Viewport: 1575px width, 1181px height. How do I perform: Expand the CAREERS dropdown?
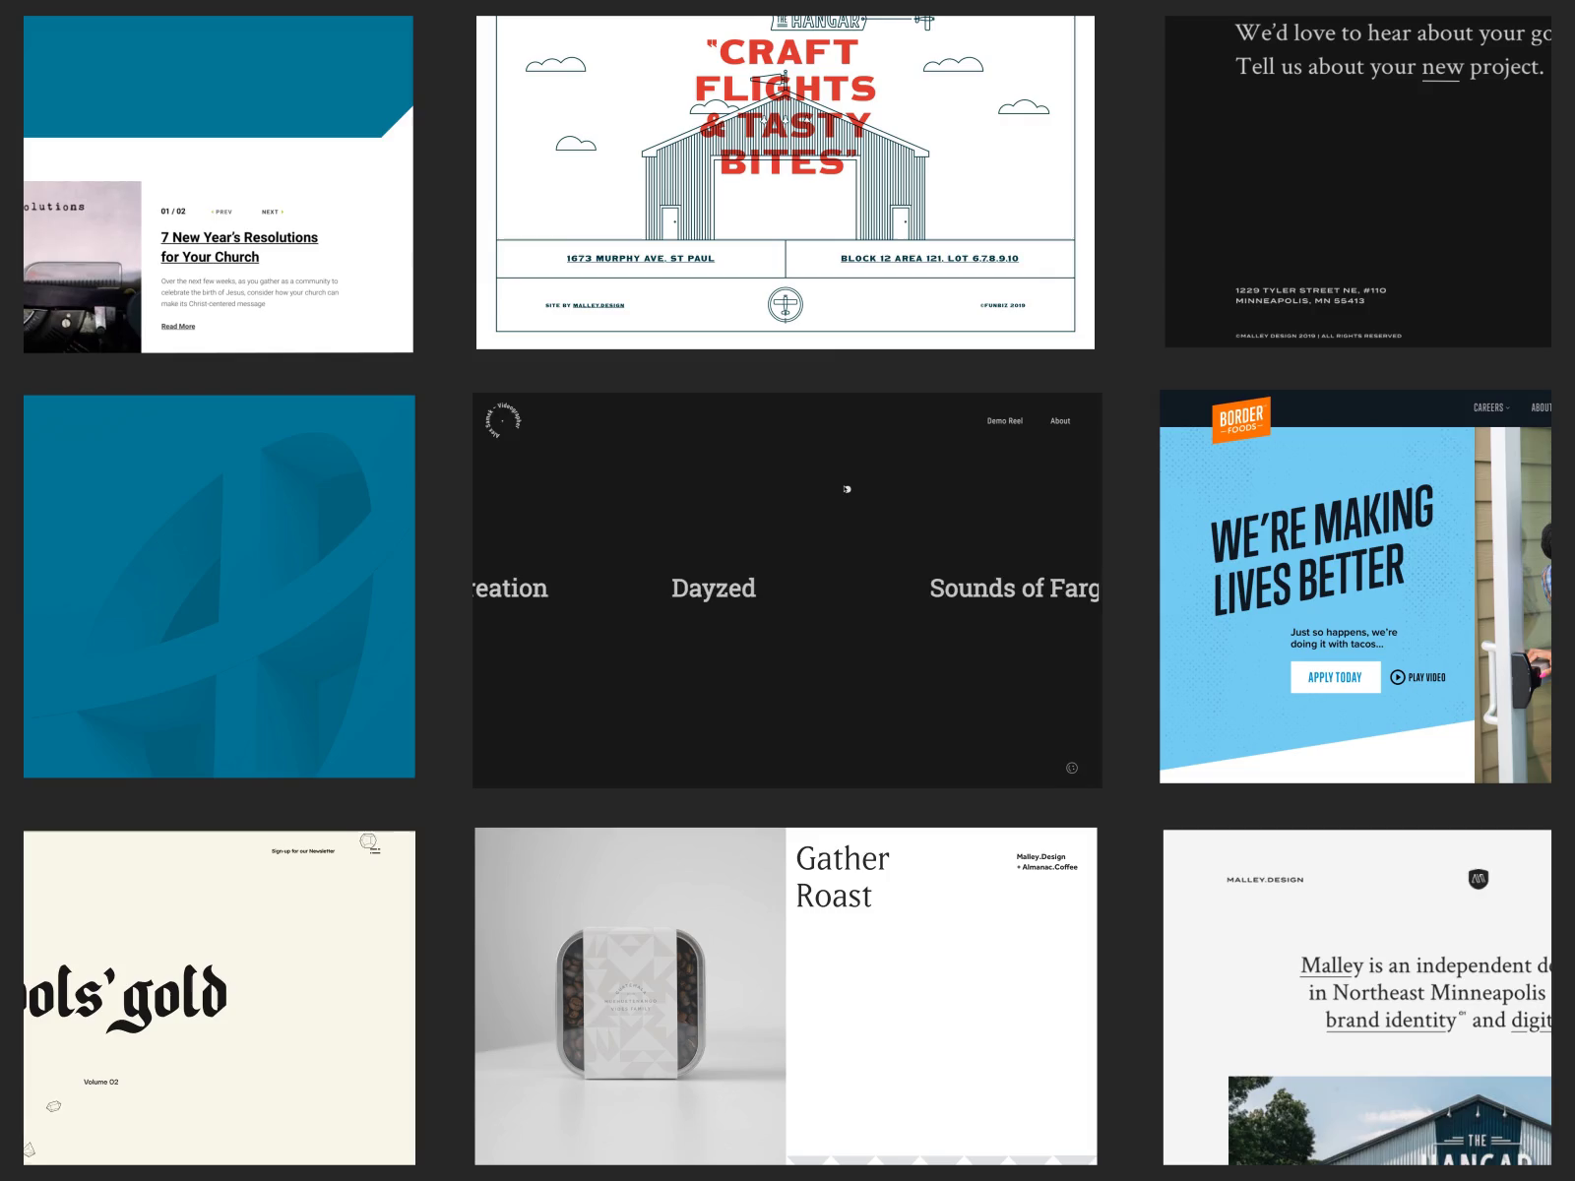click(x=1486, y=406)
